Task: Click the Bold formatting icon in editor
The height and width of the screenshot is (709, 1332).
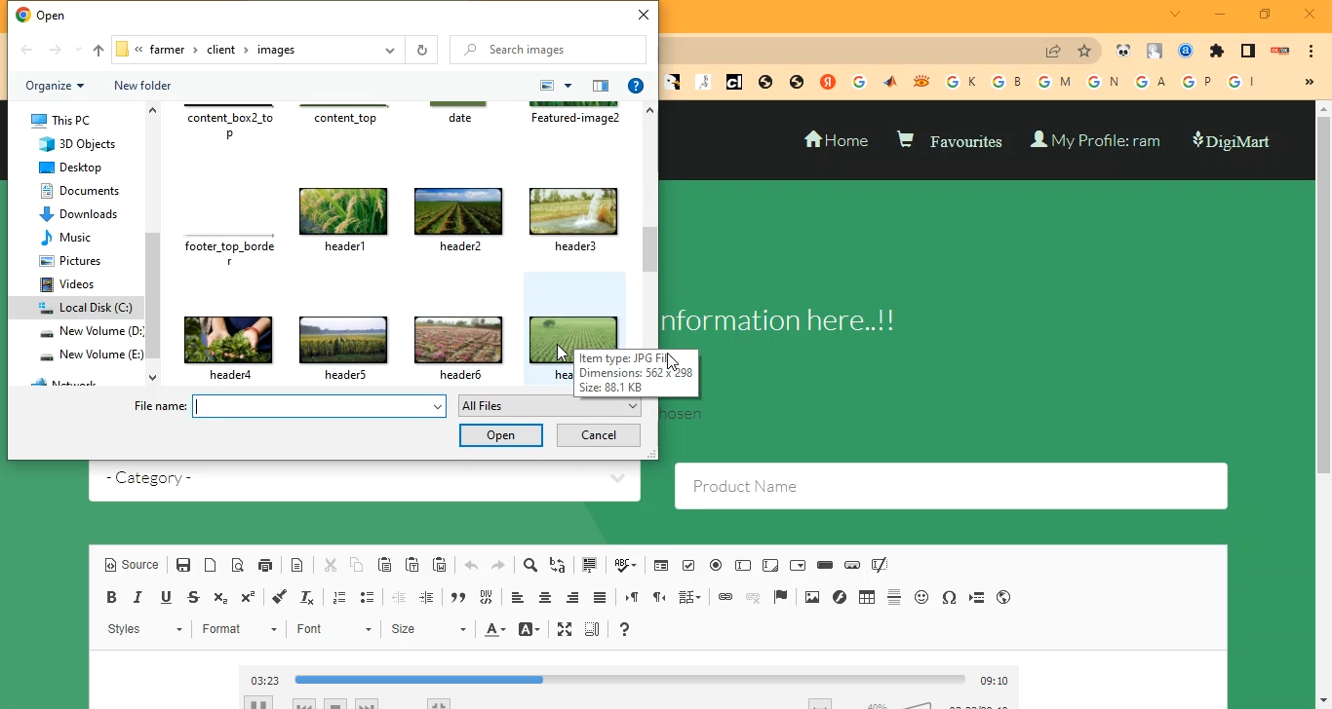Action: point(111,598)
